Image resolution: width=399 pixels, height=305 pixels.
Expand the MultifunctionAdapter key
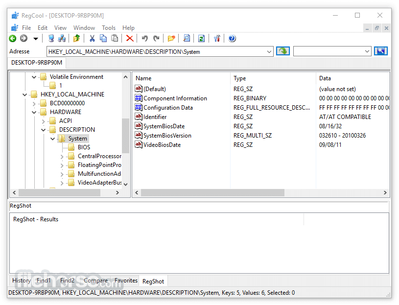click(62, 174)
